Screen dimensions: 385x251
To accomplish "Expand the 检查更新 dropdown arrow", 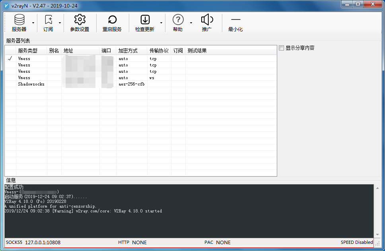I will tap(161, 23).
